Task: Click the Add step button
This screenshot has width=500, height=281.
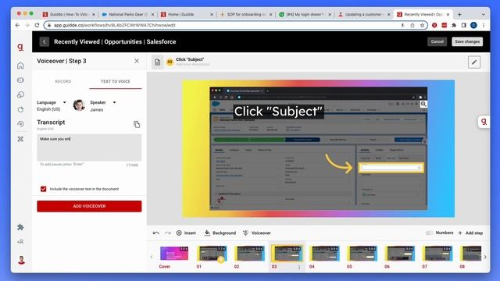Action: [470, 233]
